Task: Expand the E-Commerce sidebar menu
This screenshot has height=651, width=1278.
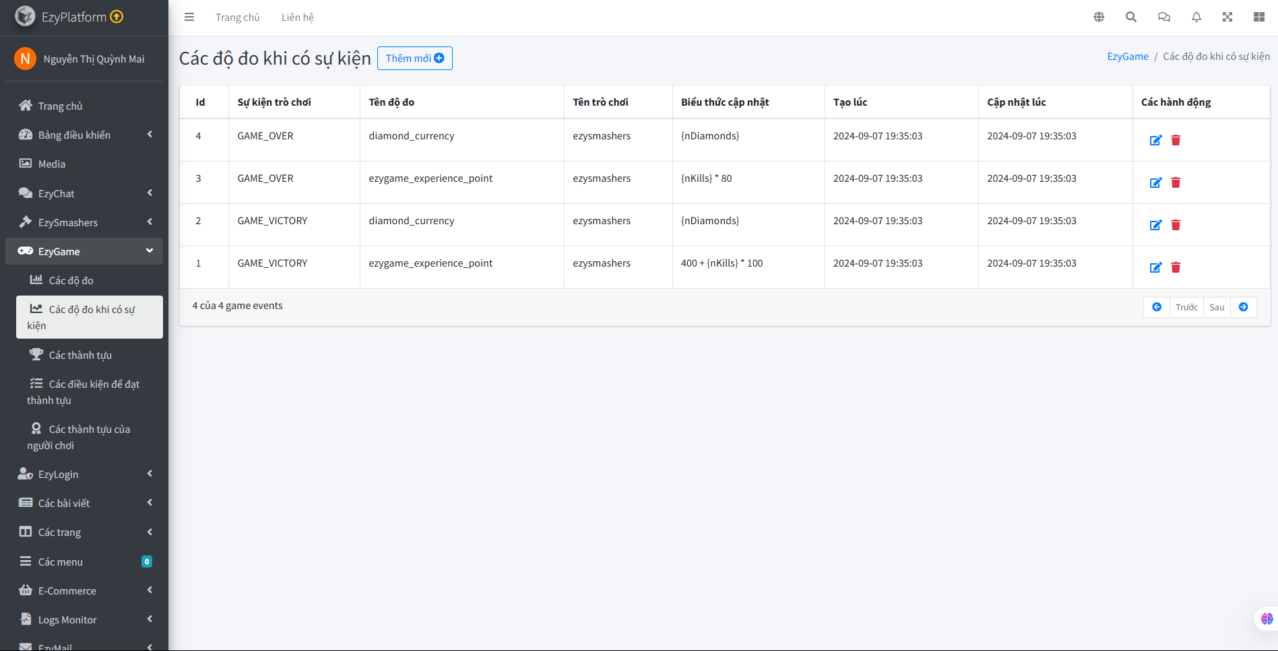Action: [x=84, y=590]
